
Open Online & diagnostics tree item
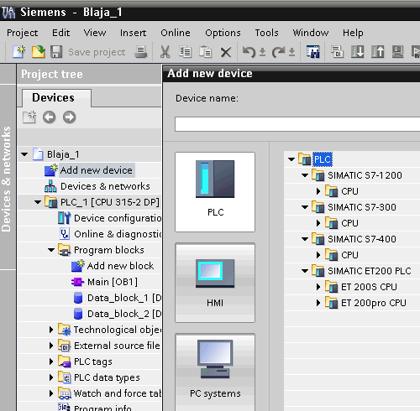(118, 234)
